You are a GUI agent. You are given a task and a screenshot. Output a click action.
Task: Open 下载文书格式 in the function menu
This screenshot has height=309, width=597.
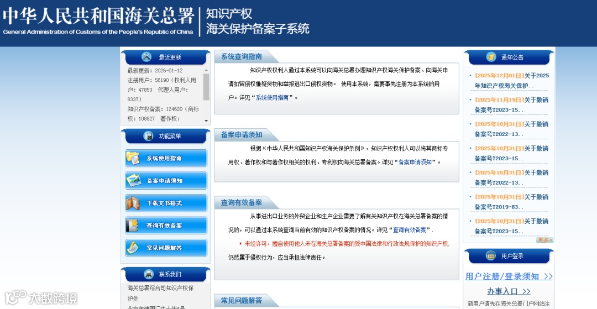pyautogui.click(x=166, y=203)
